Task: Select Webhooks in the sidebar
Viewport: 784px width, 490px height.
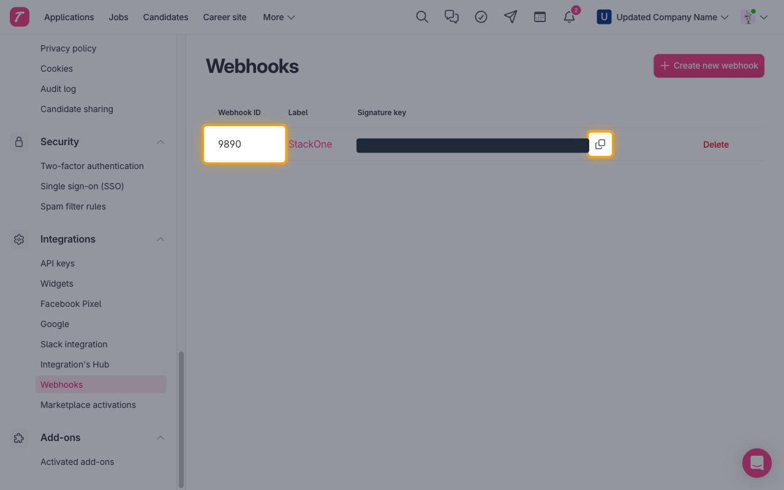Action: 101,385
